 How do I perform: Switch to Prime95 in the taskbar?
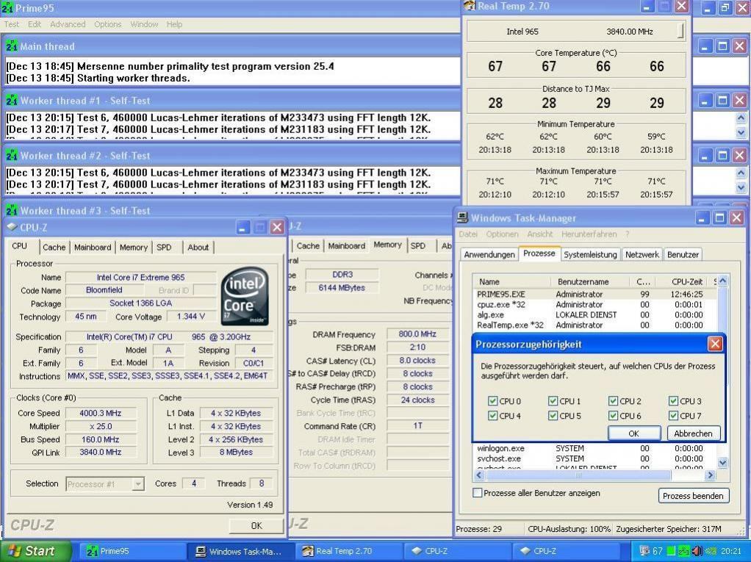pyautogui.click(x=131, y=551)
